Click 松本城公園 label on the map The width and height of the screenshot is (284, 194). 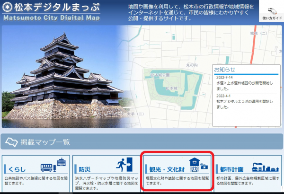pyautogui.click(x=160, y=75)
